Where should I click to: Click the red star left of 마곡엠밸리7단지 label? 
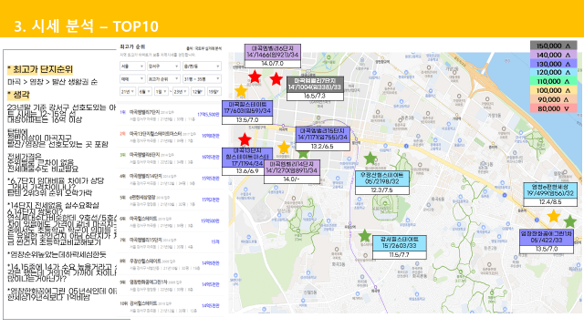[276, 79]
